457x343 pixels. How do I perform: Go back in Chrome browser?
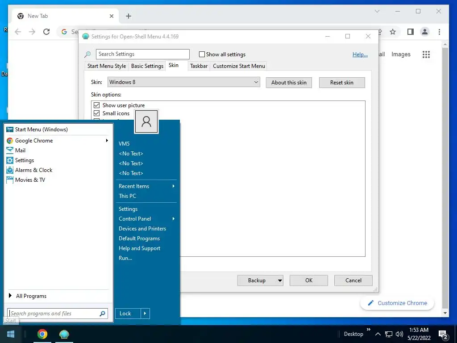[18, 32]
